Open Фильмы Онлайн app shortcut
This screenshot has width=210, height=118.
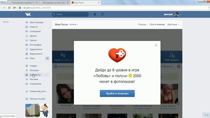coord(37,99)
